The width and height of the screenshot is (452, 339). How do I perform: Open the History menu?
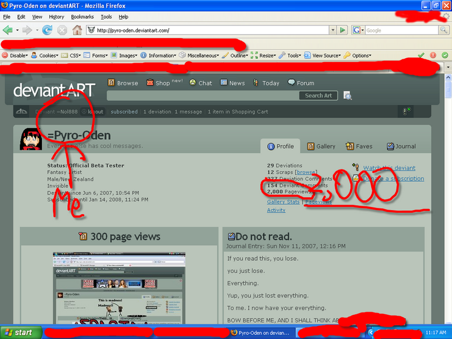point(56,17)
